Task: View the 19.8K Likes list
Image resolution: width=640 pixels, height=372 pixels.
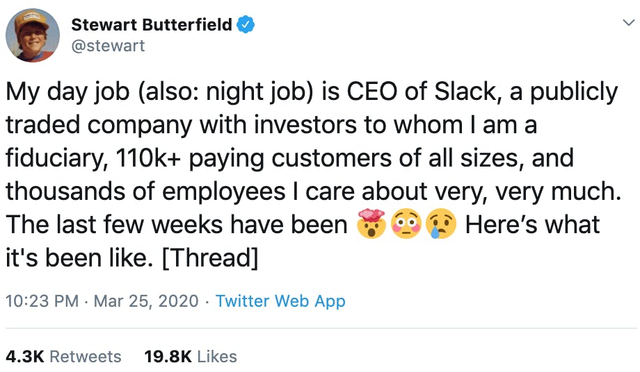Action: (x=190, y=356)
